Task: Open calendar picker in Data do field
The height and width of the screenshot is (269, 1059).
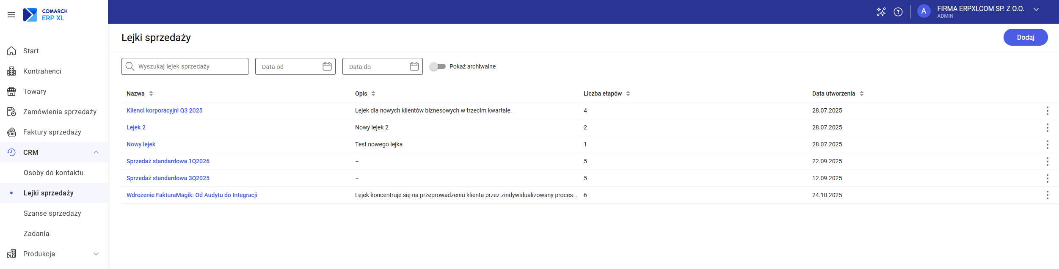Action: 414,66
